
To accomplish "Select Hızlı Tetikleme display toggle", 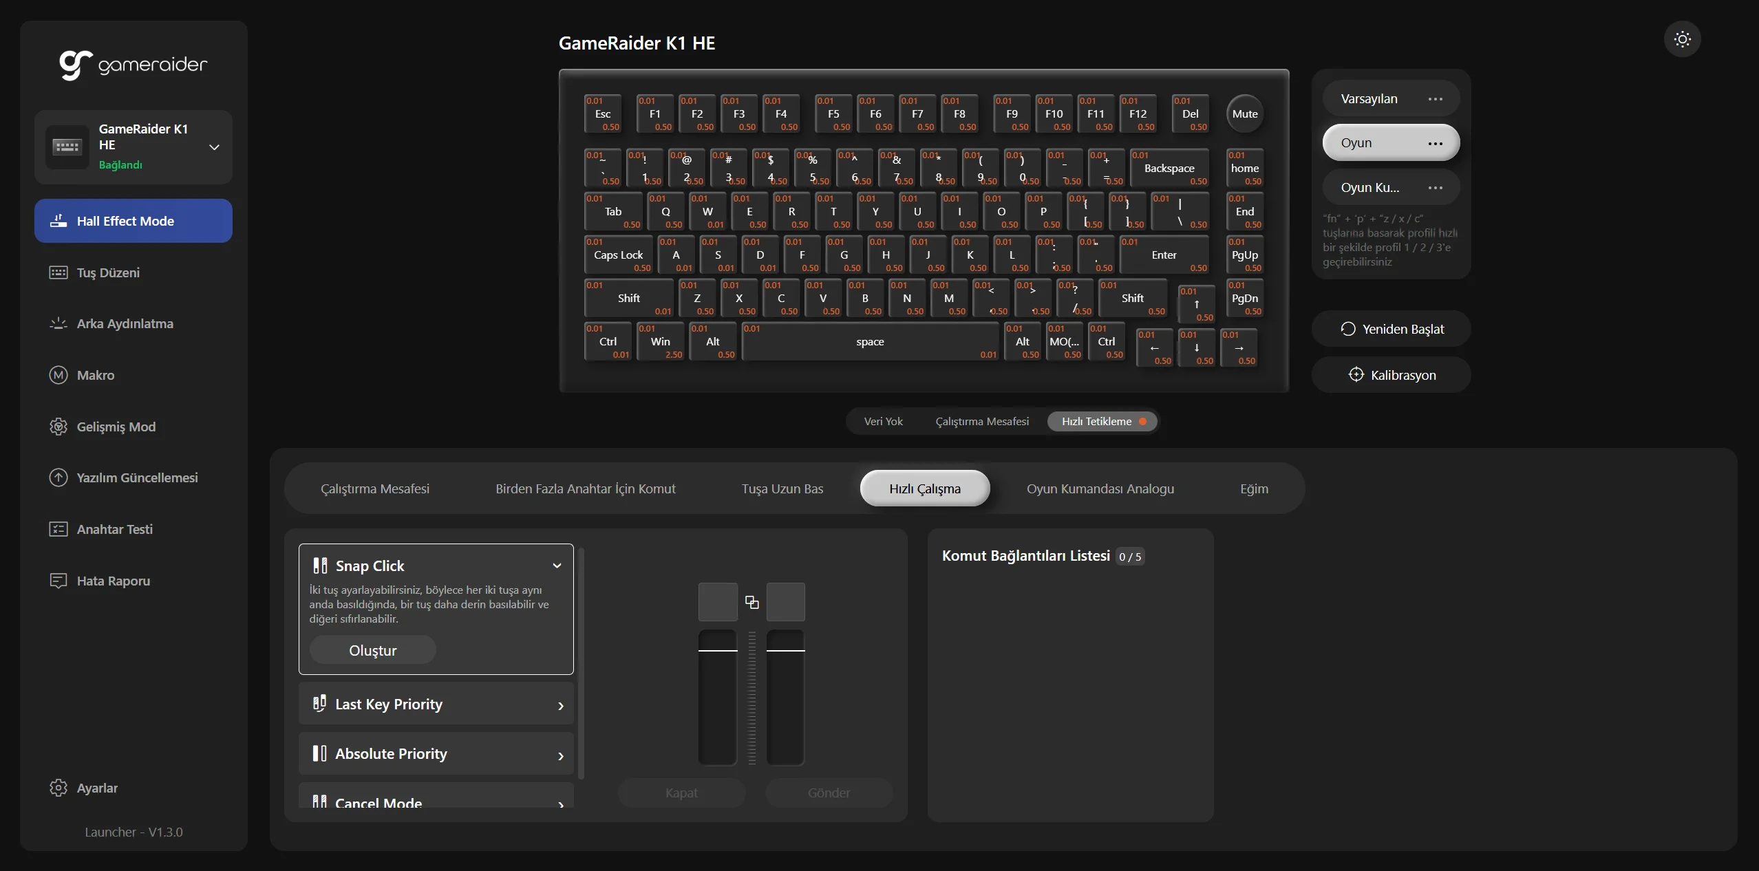I will (x=1102, y=421).
